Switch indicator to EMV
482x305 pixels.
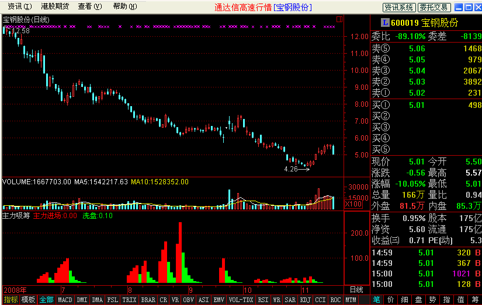[219, 300]
